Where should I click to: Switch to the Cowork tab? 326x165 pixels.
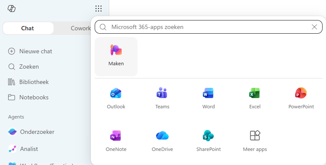pos(81,28)
